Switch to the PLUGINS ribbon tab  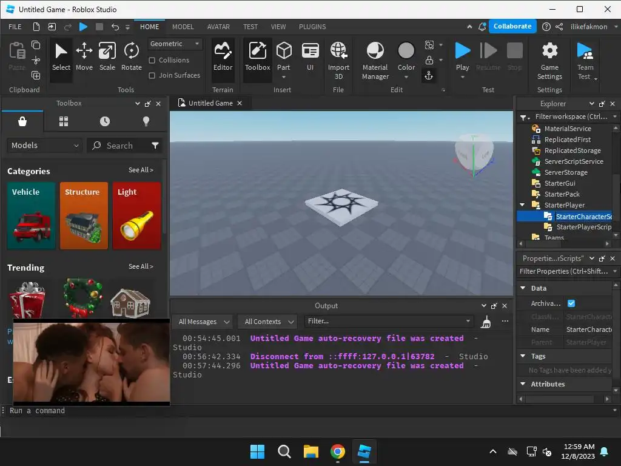[x=312, y=27]
